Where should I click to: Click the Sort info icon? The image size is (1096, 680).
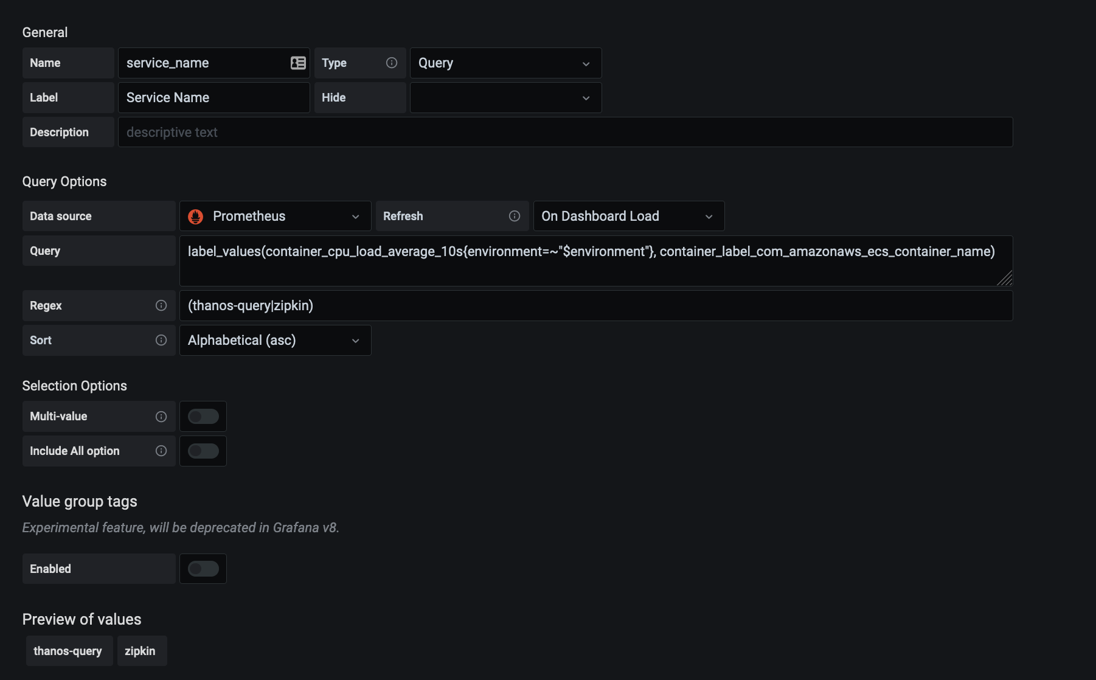pyautogui.click(x=161, y=340)
